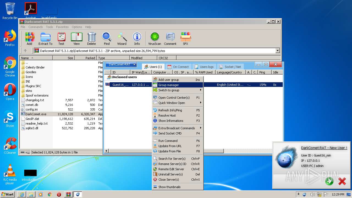
Task: Choose Remote Edit Server entry
Action: point(178,169)
